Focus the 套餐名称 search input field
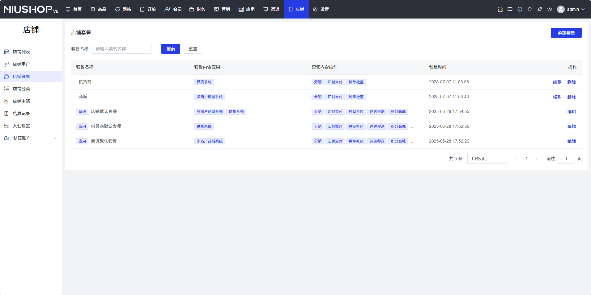Screen dimensions: 591x295 [x=122, y=49]
